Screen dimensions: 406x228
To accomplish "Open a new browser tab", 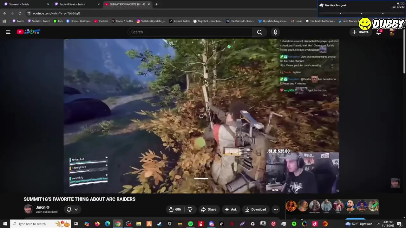I will pyautogui.click(x=156, y=4).
